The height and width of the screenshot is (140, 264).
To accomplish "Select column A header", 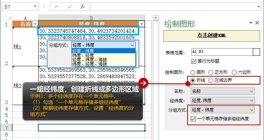I will (x=25, y=18).
